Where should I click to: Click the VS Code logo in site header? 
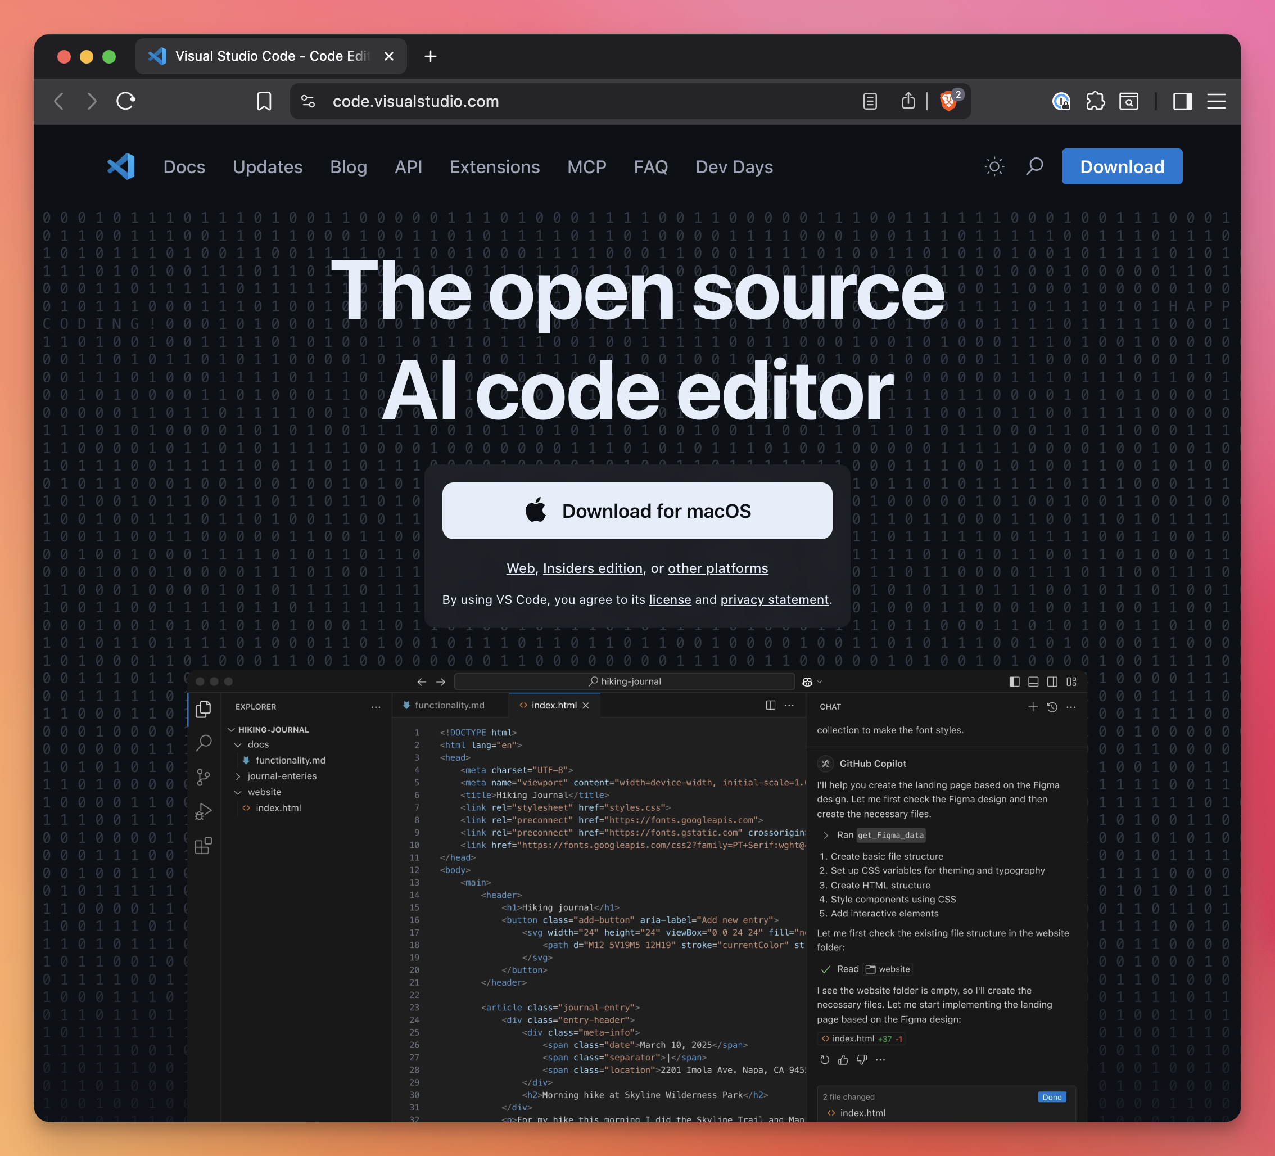(121, 166)
